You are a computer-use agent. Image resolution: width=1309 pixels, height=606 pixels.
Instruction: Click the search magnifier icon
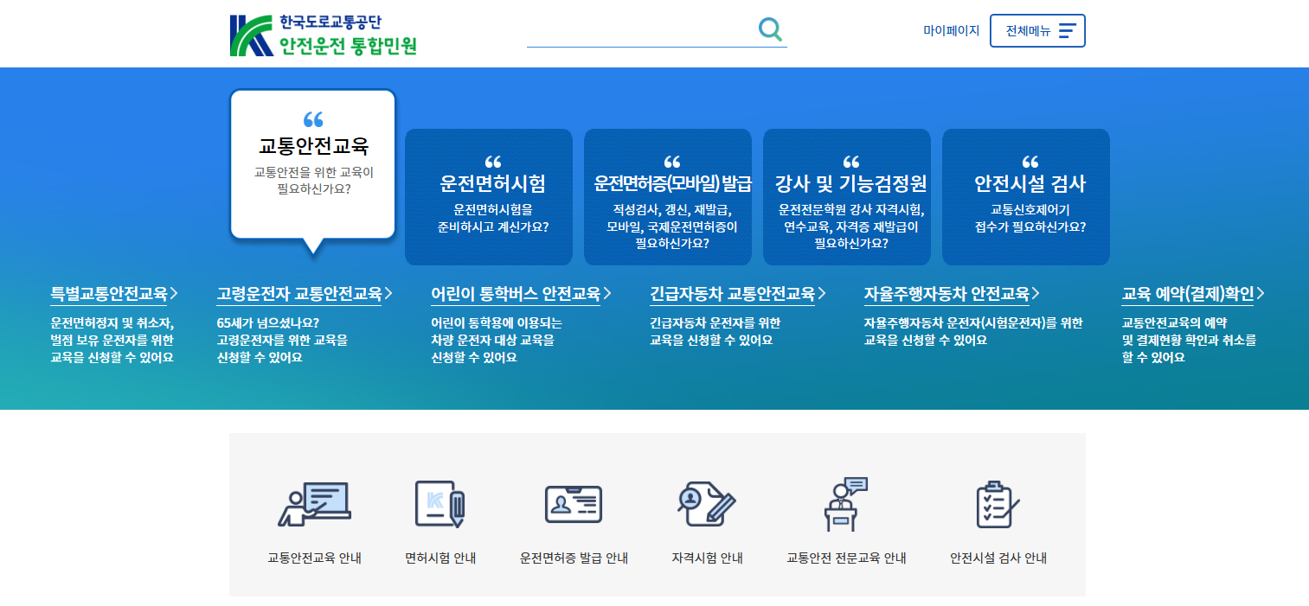click(770, 29)
